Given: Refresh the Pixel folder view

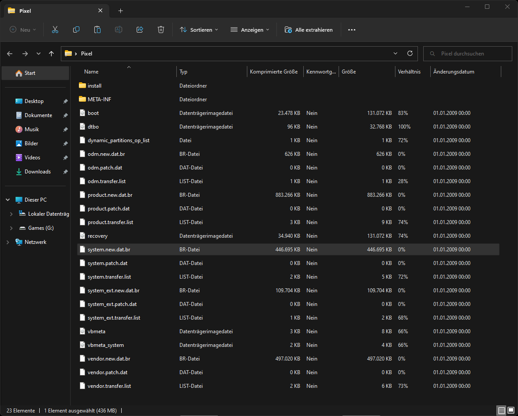Looking at the screenshot, I should click(410, 53).
